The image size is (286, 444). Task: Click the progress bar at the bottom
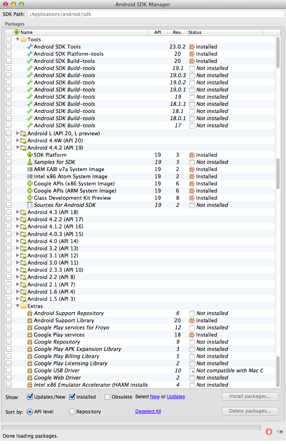[x=131, y=428]
